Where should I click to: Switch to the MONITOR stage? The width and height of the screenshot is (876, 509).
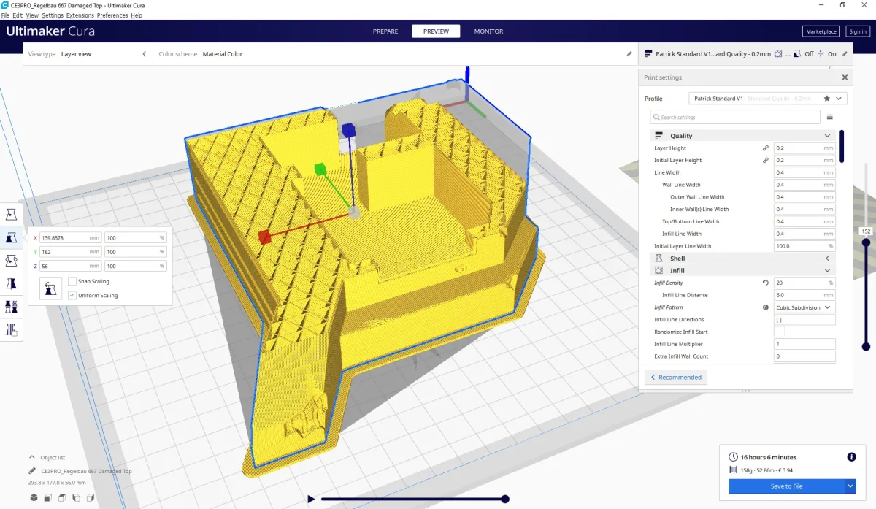tap(488, 31)
